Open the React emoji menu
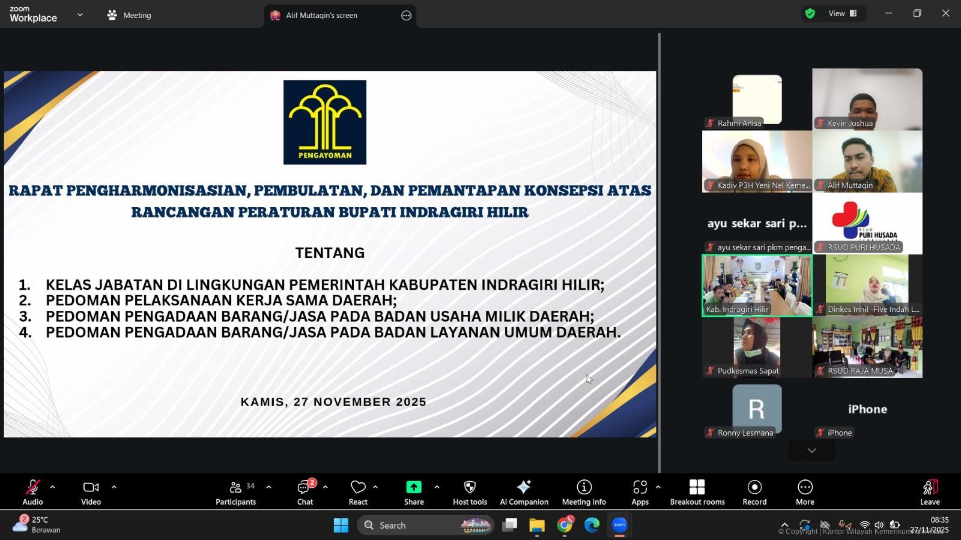This screenshot has height=540, width=961. point(358,492)
